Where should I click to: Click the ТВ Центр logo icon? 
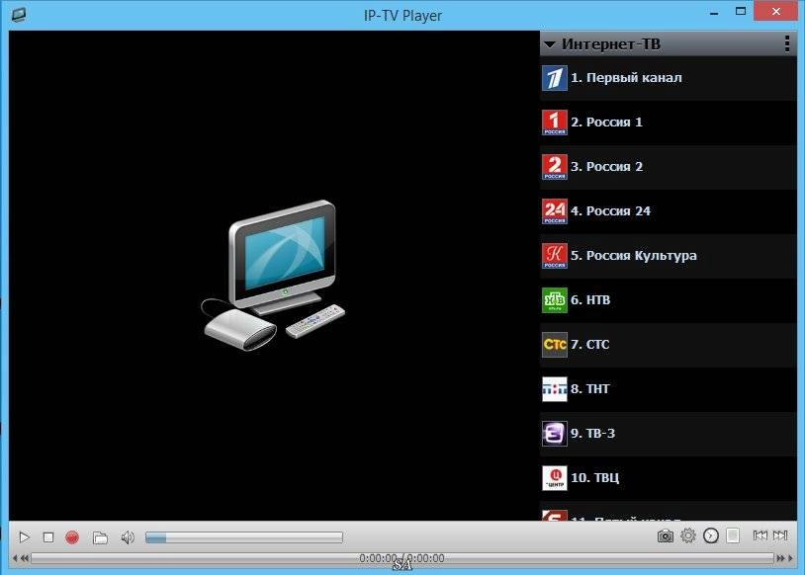pos(555,478)
